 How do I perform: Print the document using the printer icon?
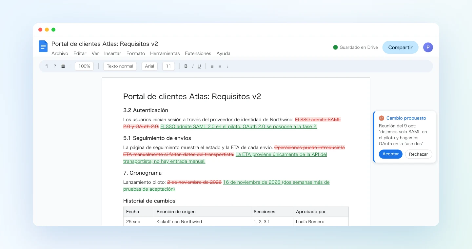[63, 66]
